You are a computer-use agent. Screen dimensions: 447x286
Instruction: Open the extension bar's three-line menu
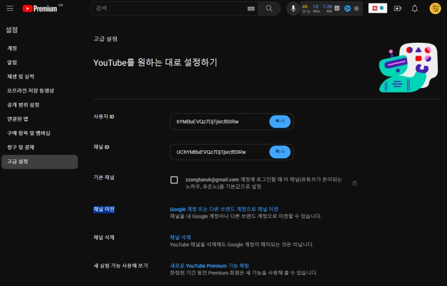click(x=356, y=9)
